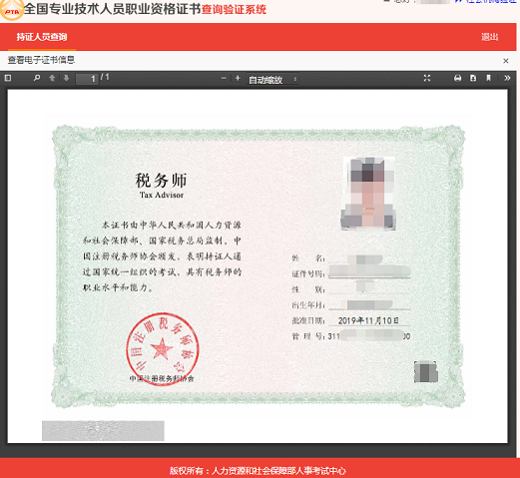Click the 查看电子证书信息 dialog title

coord(41,60)
